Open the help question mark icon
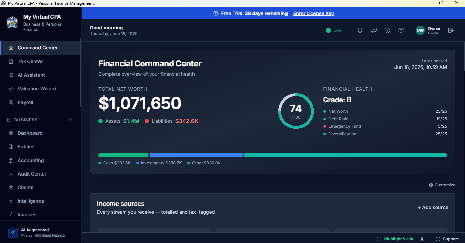This screenshot has height=243, width=465. [387, 30]
